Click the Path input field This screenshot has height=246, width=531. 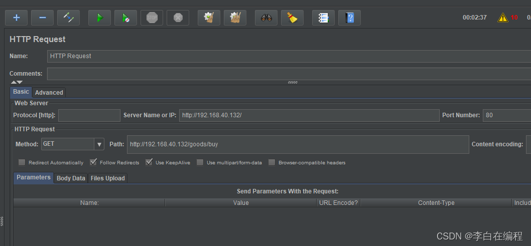point(298,144)
